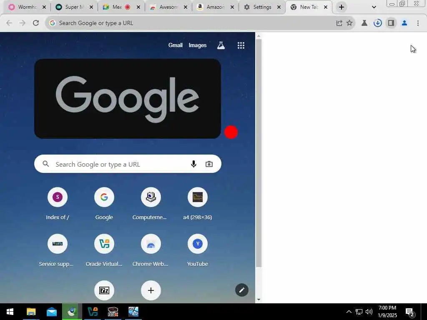Open the downloads toolbar icon

click(x=378, y=23)
